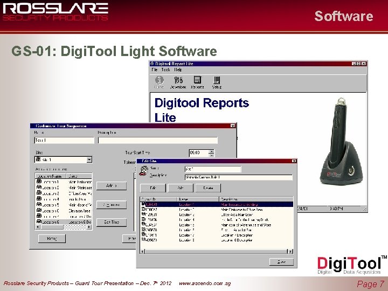Image resolution: width=388 pixels, height=291 pixels.
Task: Click the Edit button in Edit Site
Action: pyautogui.click(x=153, y=188)
